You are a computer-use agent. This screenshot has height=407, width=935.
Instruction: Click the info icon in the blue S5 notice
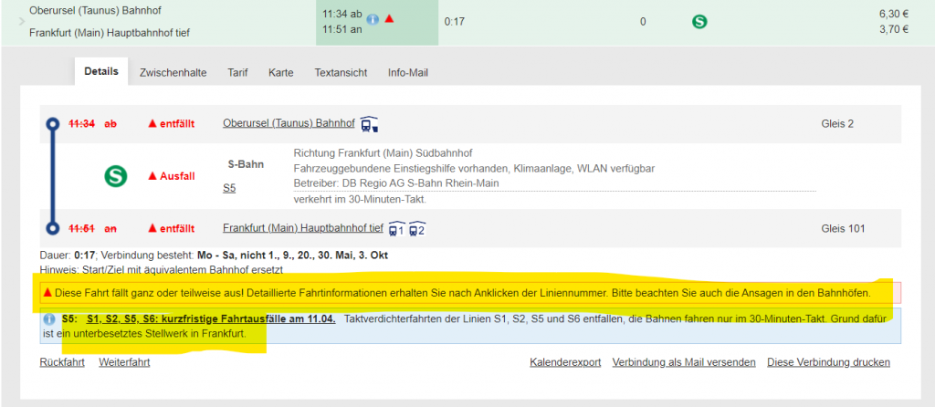49,319
